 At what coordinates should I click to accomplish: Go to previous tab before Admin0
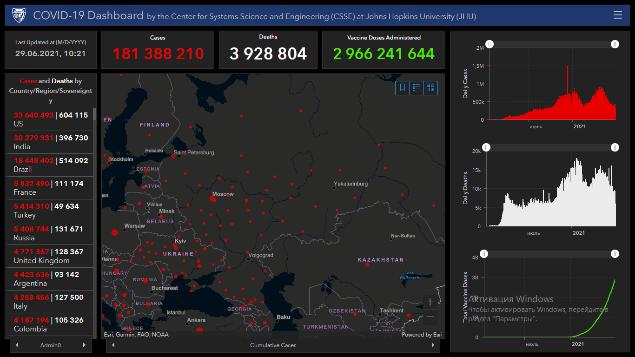coord(17,345)
